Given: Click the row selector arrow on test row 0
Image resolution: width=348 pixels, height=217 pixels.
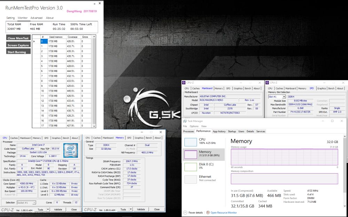Looking at the screenshot, I should [x=34, y=41].
